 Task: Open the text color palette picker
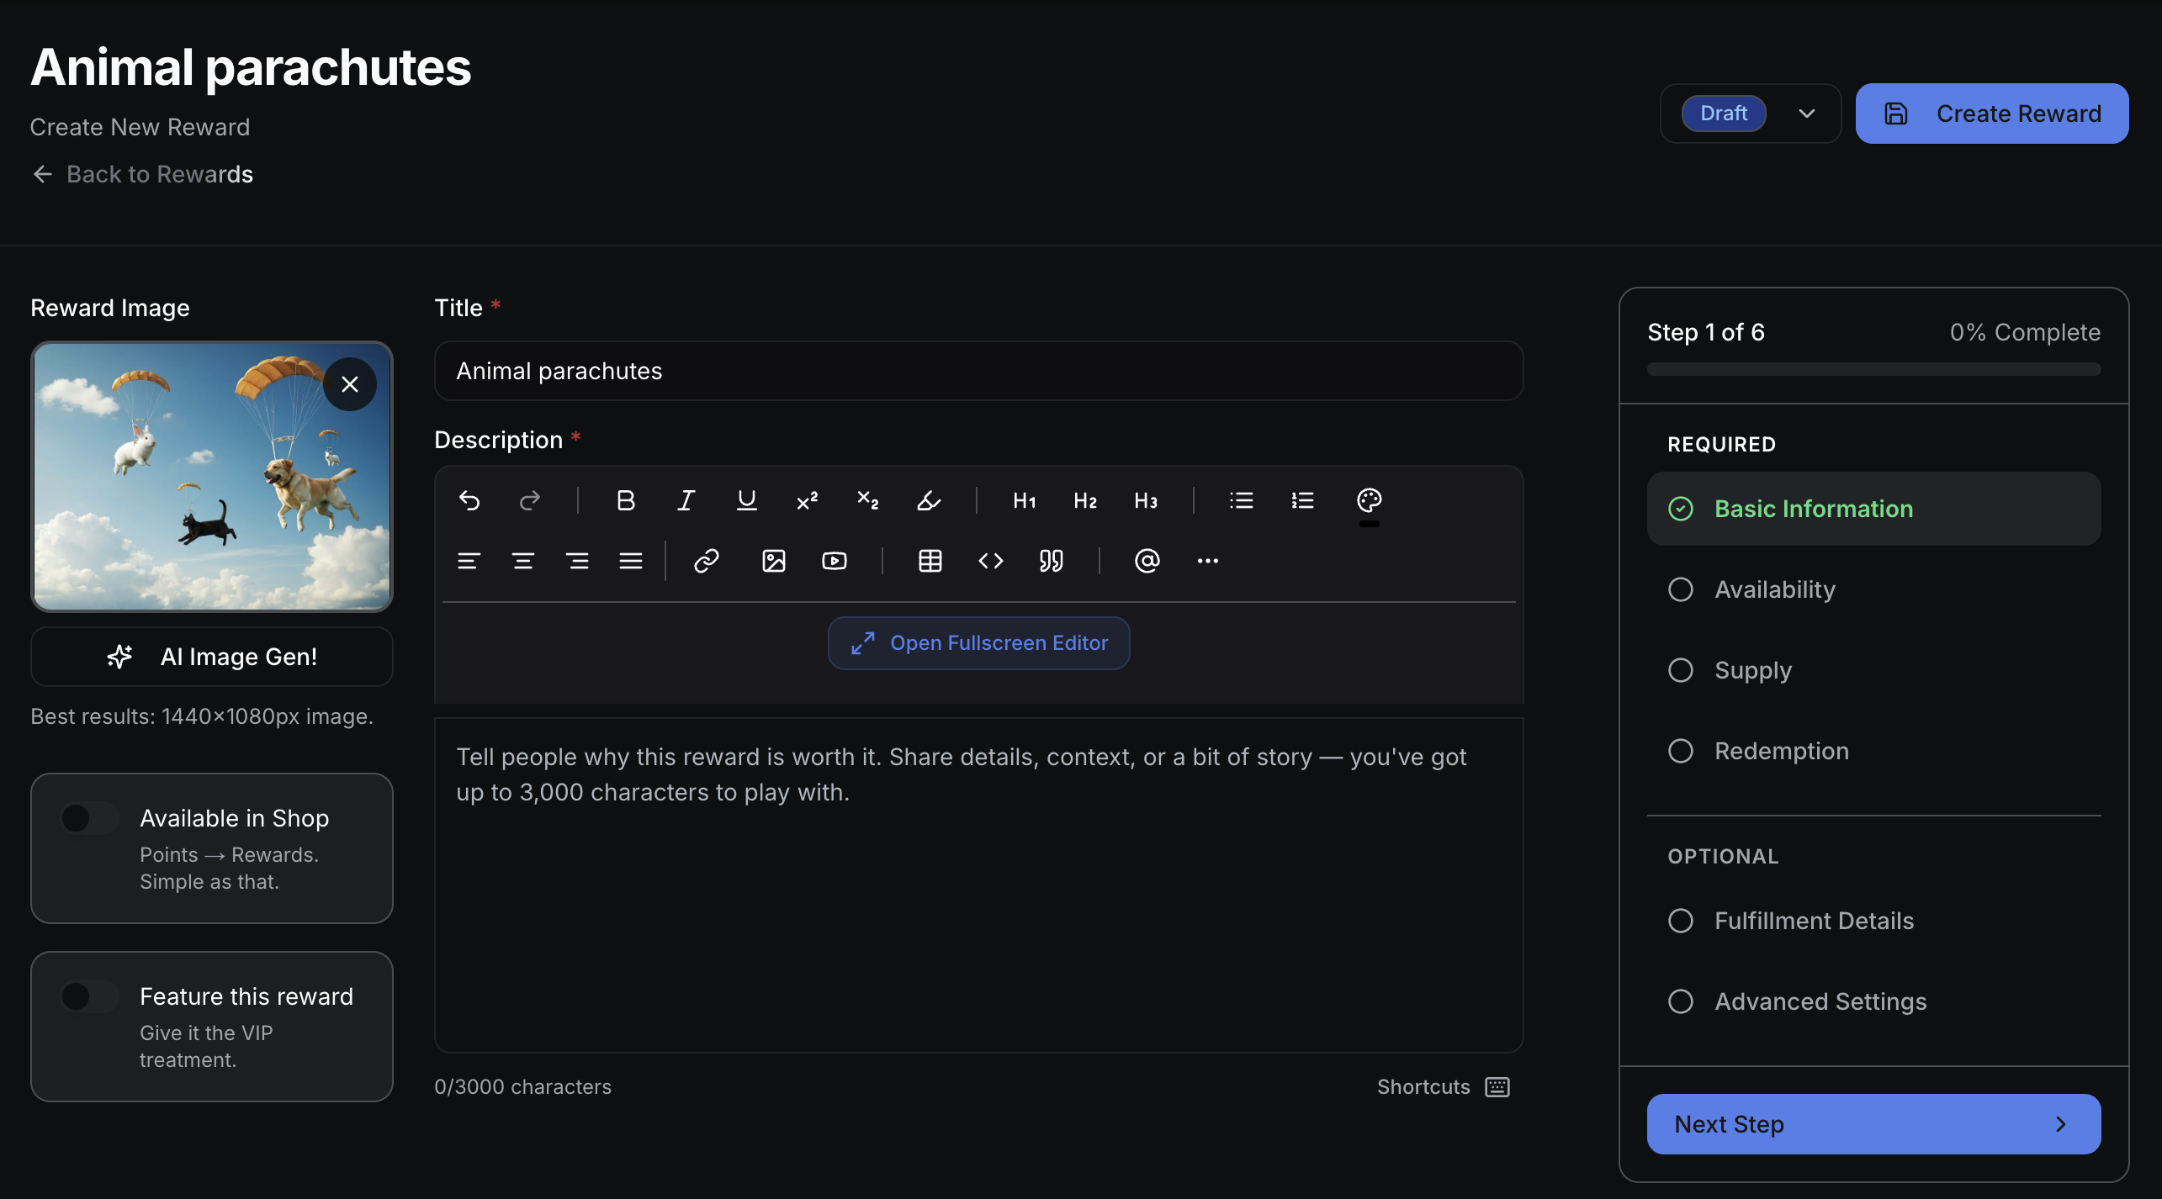1369,501
